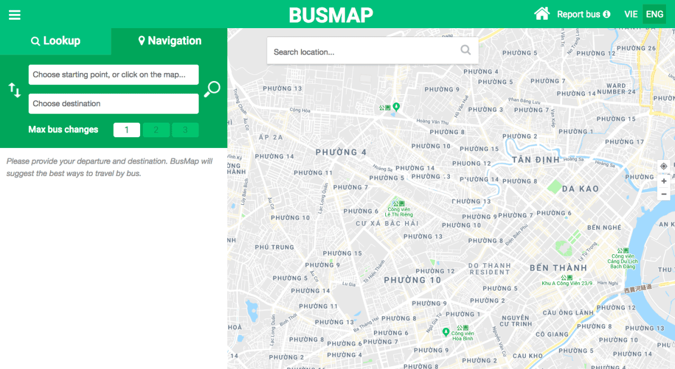This screenshot has height=369, width=675.
Task: Click the BẾN NGHÉ map label
Action: coord(604,227)
